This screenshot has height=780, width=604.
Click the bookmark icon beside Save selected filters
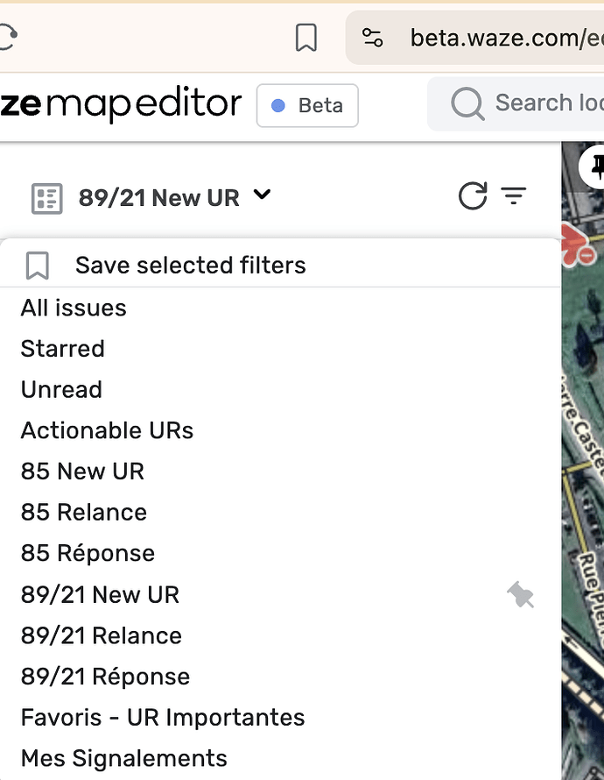coord(38,266)
